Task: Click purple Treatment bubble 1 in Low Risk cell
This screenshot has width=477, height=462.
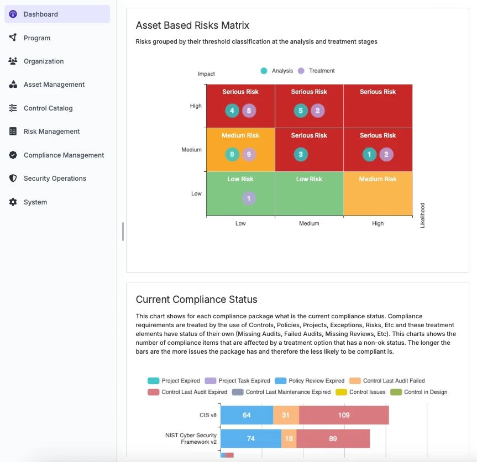Action: click(249, 198)
